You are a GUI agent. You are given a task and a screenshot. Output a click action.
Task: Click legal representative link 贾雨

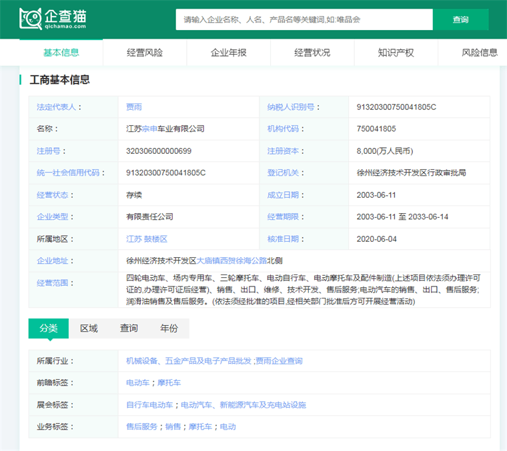pos(134,107)
